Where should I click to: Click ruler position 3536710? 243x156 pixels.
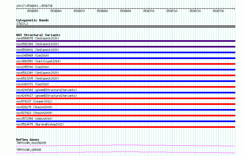(172, 11)
